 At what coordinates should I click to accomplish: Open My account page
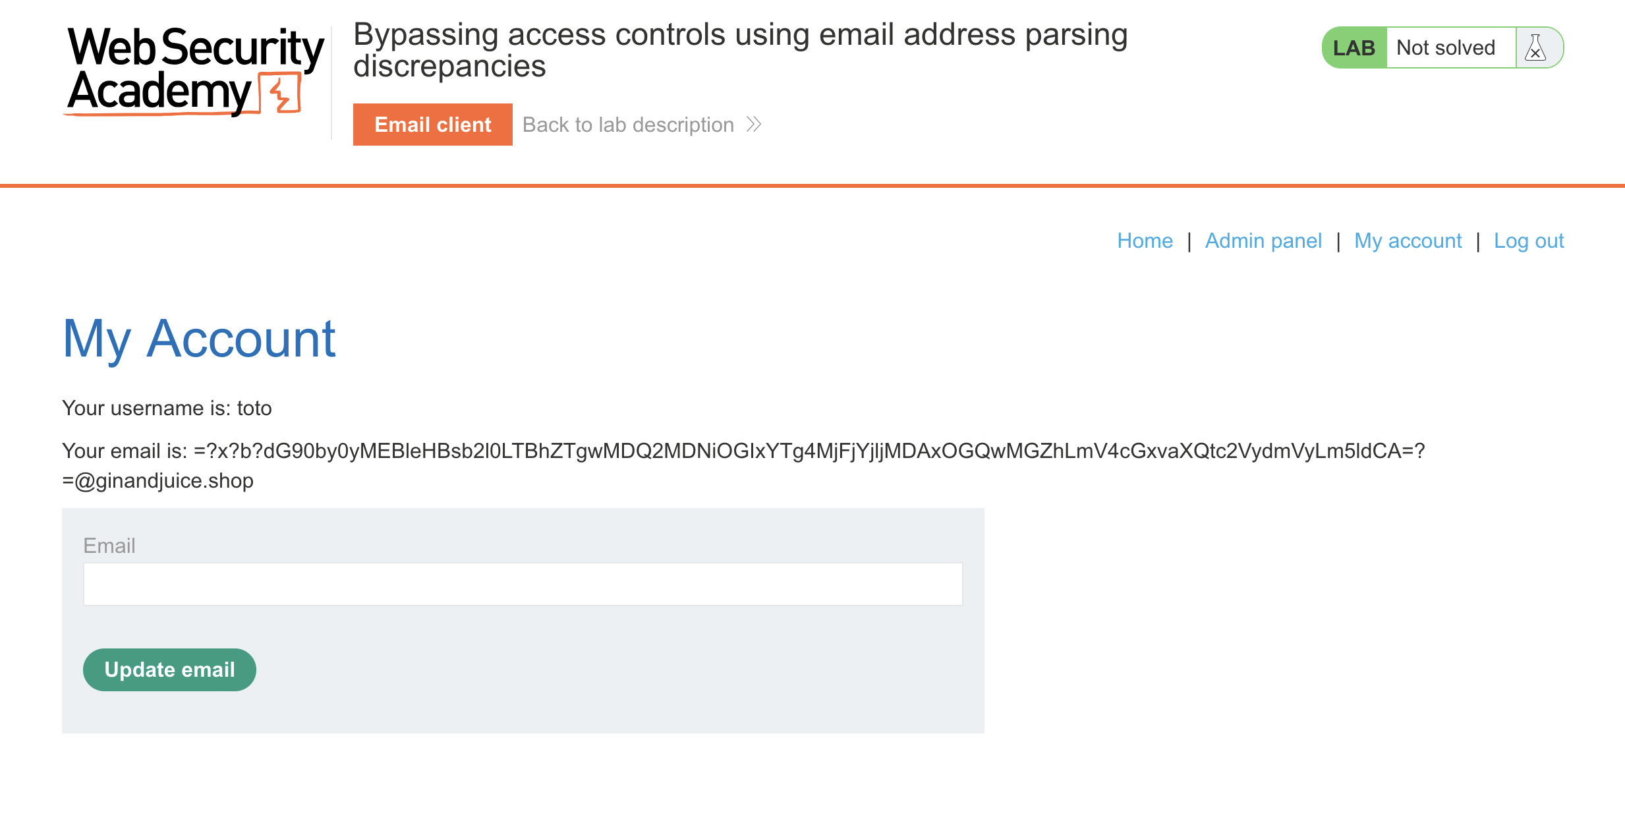[1408, 241]
